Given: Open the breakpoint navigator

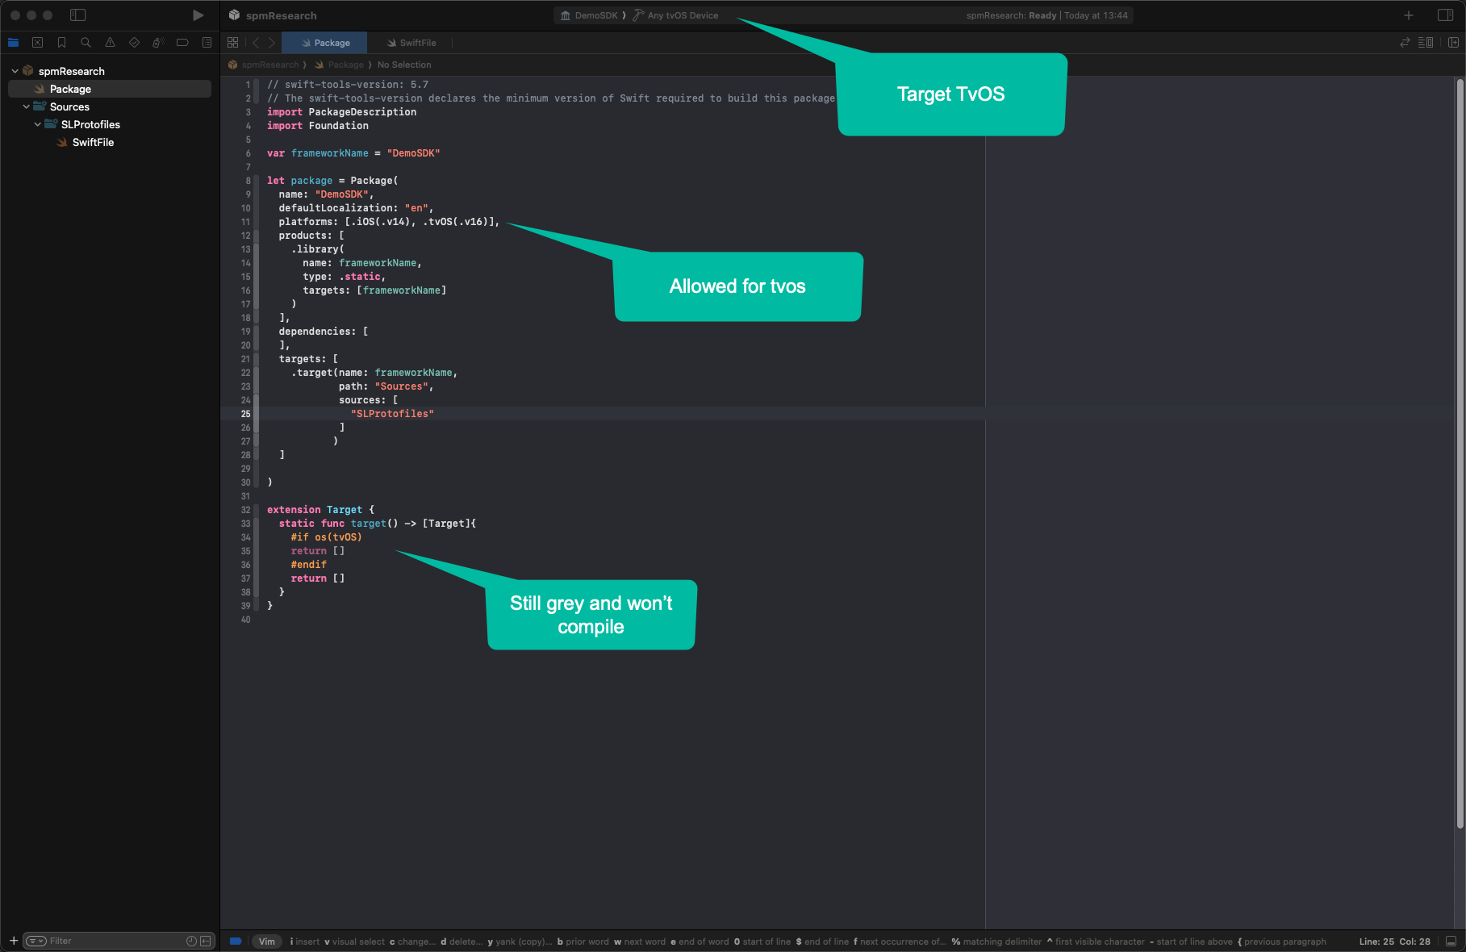Looking at the screenshot, I should pyautogui.click(x=182, y=43).
